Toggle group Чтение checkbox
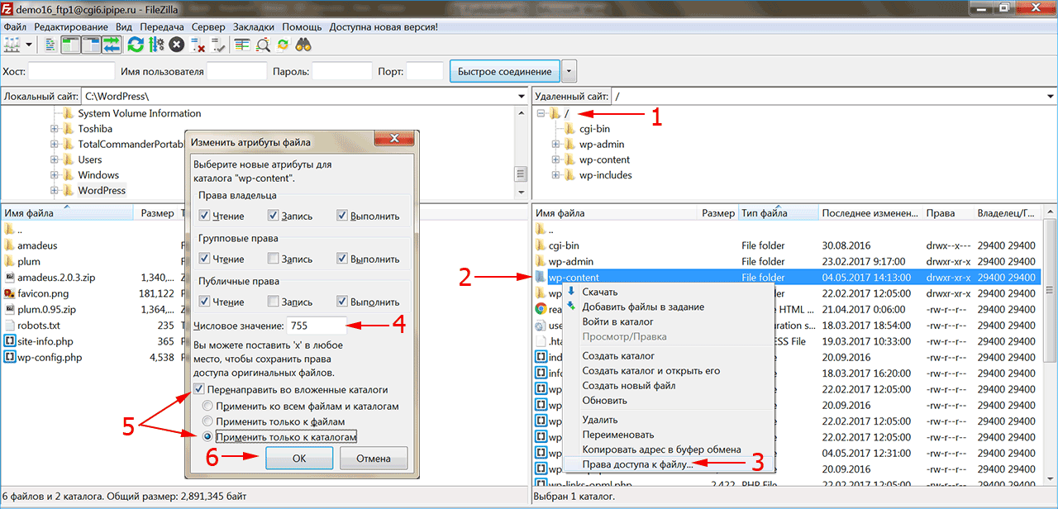Image resolution: width=1058 pixels, height=509 pixels. [x=205, y=259]
